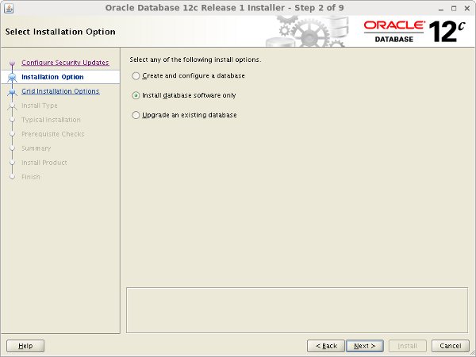The height and width of the screenshot is (357, 476).
Task: Click the Help button
Action: [25, 346]
